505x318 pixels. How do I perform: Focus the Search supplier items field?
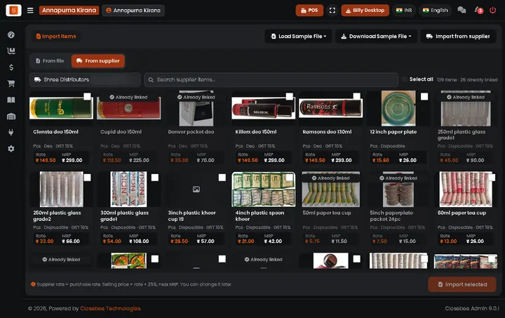click(271, 79)
